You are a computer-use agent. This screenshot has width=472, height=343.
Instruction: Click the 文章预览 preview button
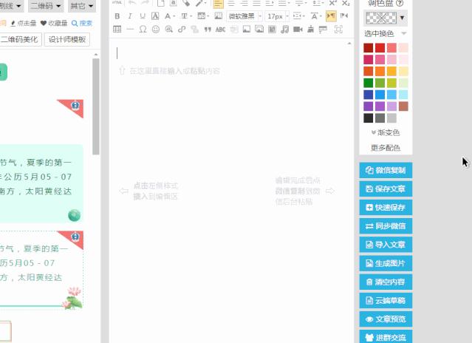tap(386, 319)
